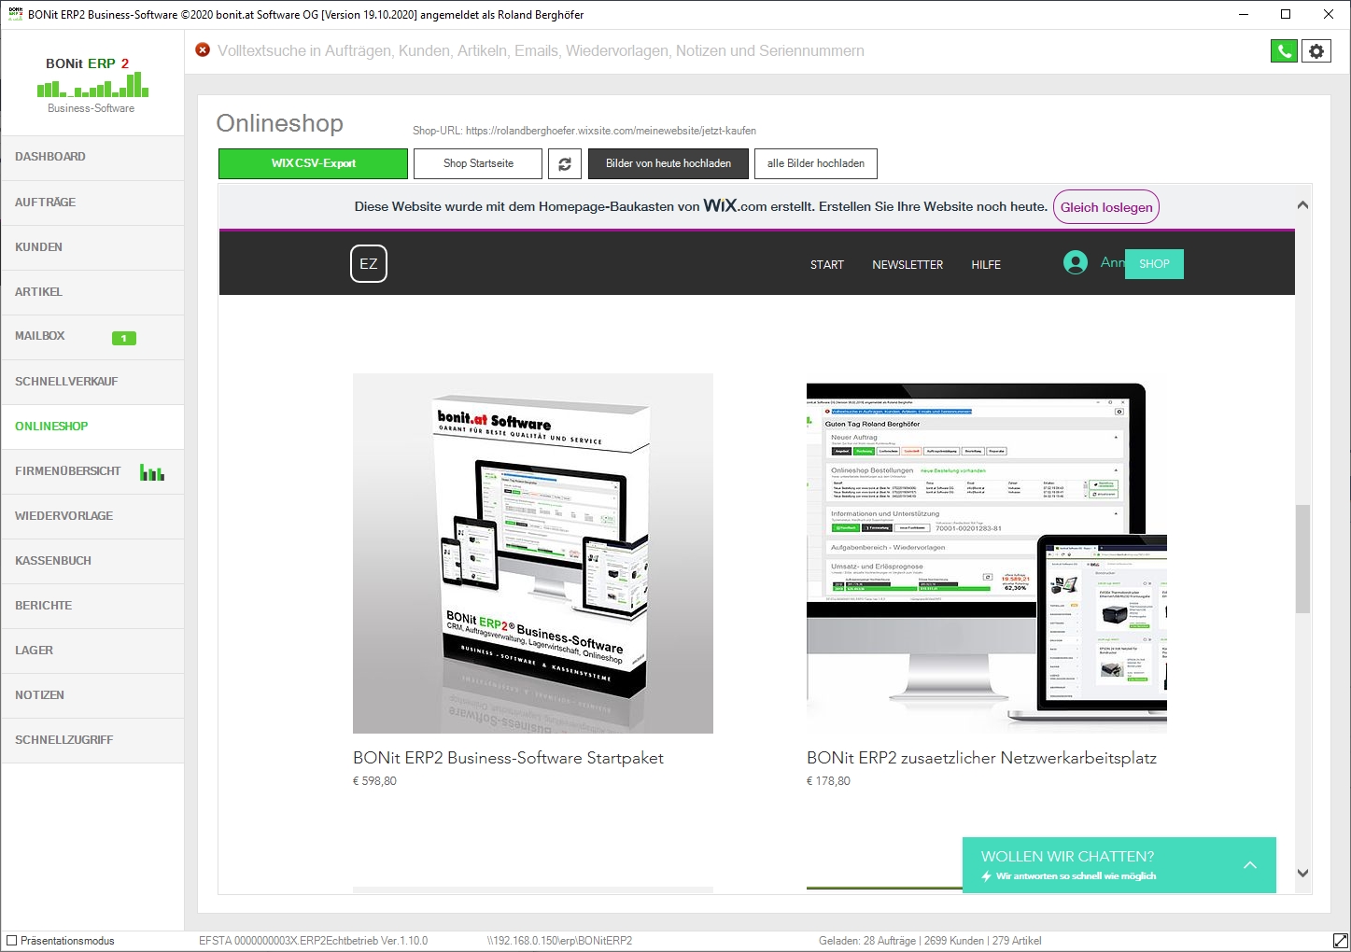Open the Artikel section
The width and height of the screenshot is (1351, 952).
[x=92, y=292]
